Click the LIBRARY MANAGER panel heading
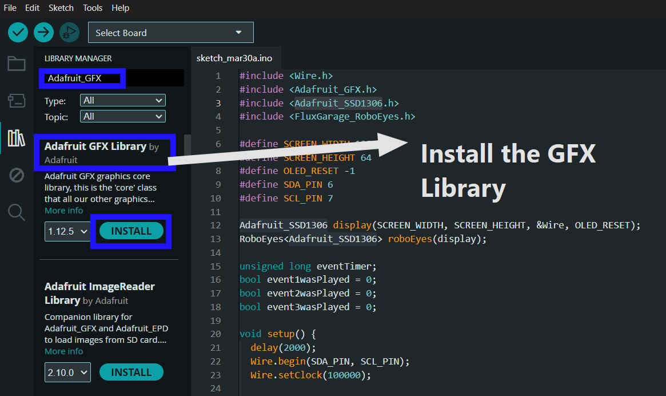 point(78,58)
